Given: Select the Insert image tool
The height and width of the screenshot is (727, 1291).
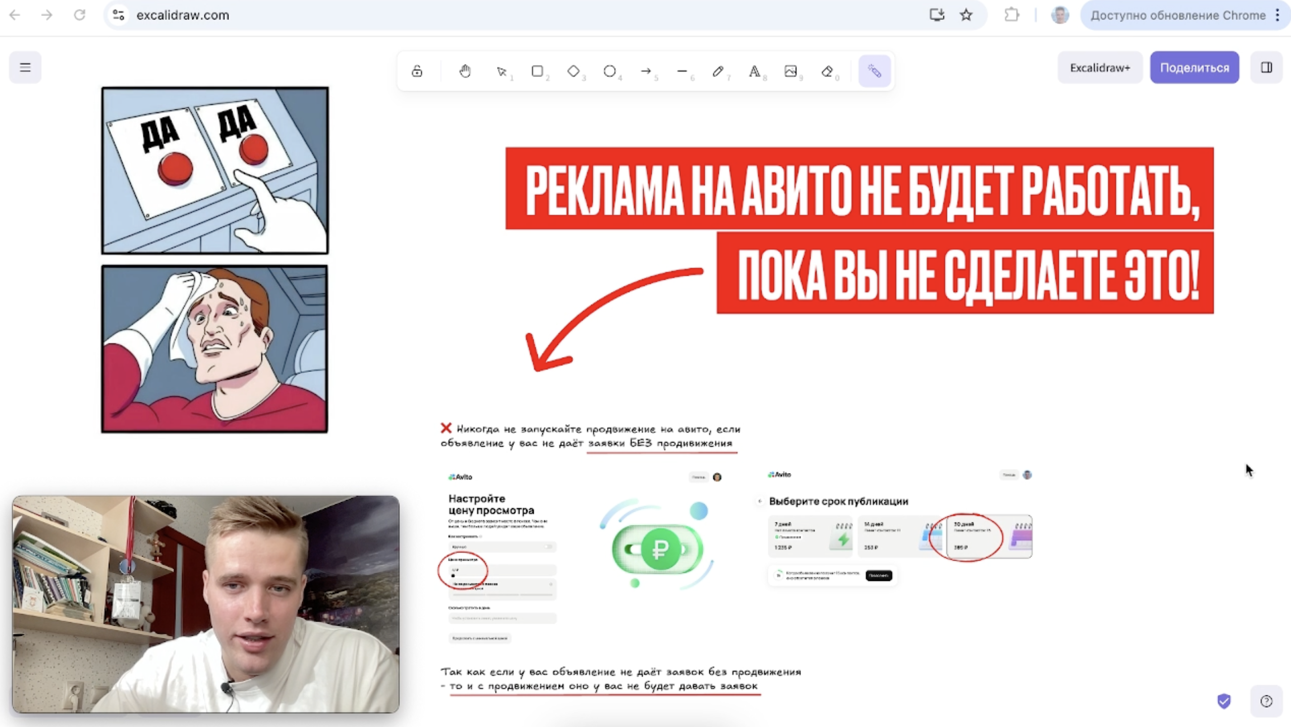Looking at the screenshot, I should [791, 71].
